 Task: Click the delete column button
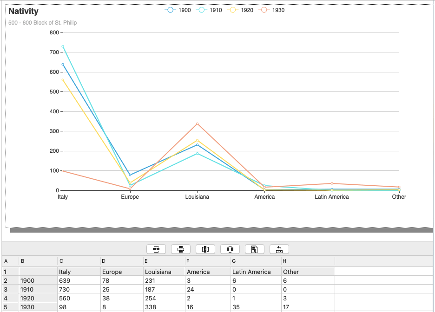point(230,249)
